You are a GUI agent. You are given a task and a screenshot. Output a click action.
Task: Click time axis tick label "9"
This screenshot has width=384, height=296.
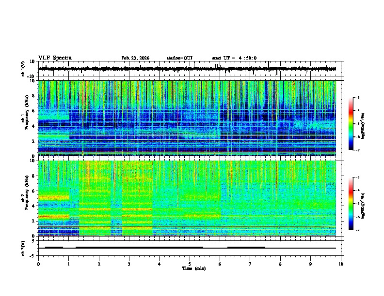[310, 264]
